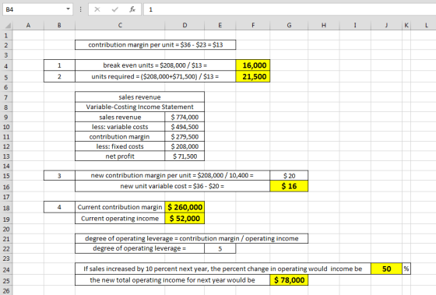Screen dimensions: 436x295
Task: Select the % cell in column K
Action: pyautogui.click(x=406, y=269)
